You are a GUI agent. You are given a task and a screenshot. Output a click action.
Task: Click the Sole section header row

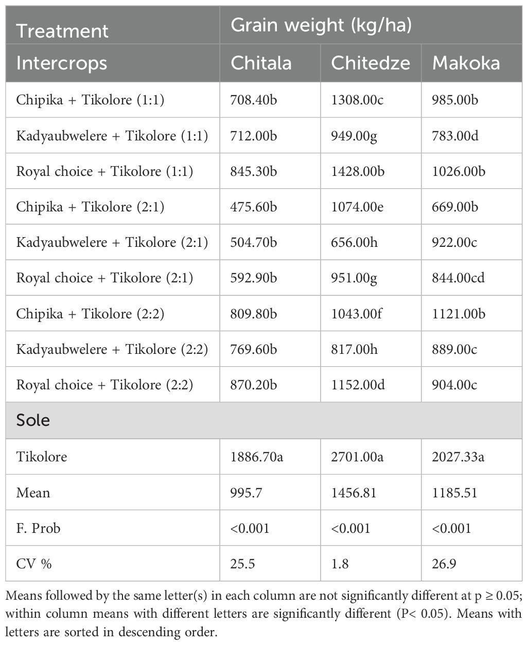pyautogui.click(x=263, y=420)
